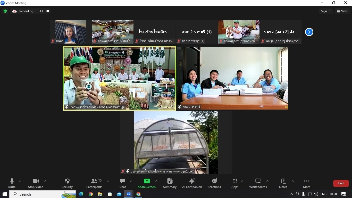Open the View layout menu
The width and height of the screenshot is (352, 198).
tap(342, 11)
